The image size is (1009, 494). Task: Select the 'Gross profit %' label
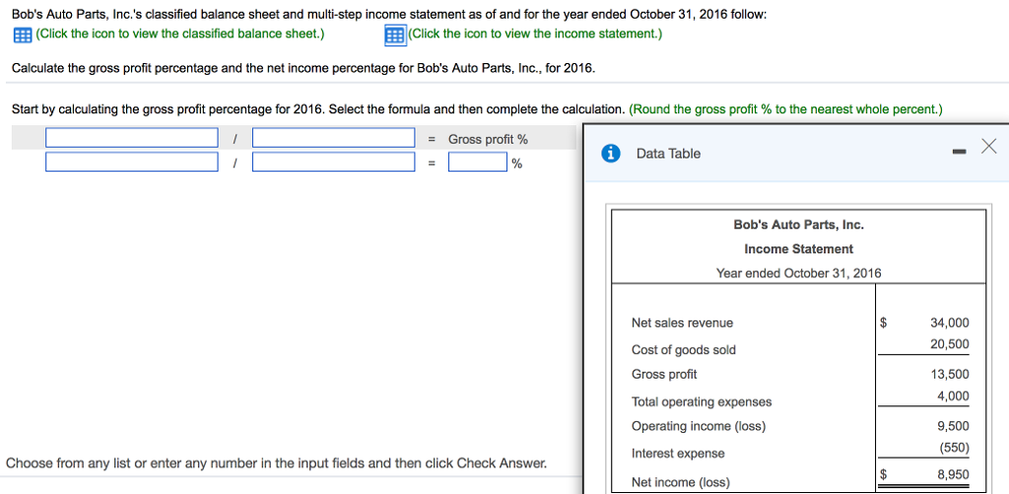tap(488, 139)
